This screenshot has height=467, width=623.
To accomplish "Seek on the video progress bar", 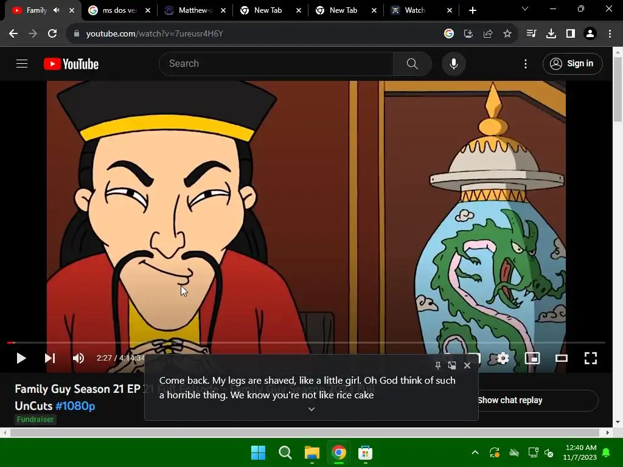I will (306, 342).
